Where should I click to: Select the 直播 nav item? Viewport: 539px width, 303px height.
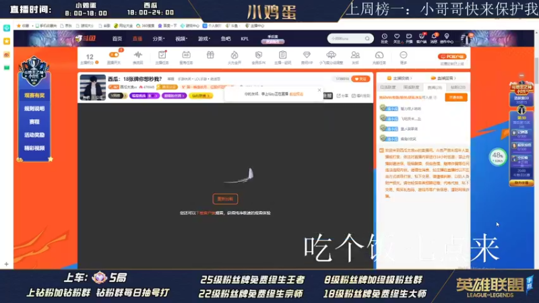pyautogui.click(x=137, y=38)
